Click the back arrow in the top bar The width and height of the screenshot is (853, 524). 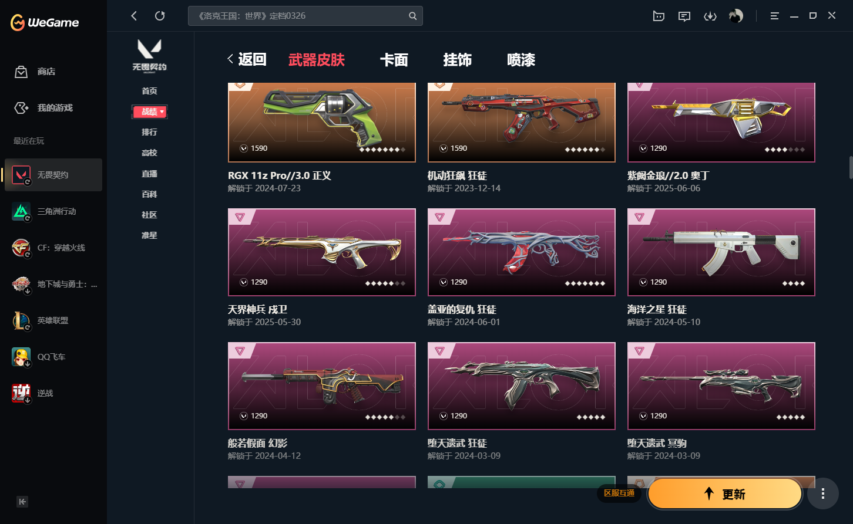click(134, 16)
